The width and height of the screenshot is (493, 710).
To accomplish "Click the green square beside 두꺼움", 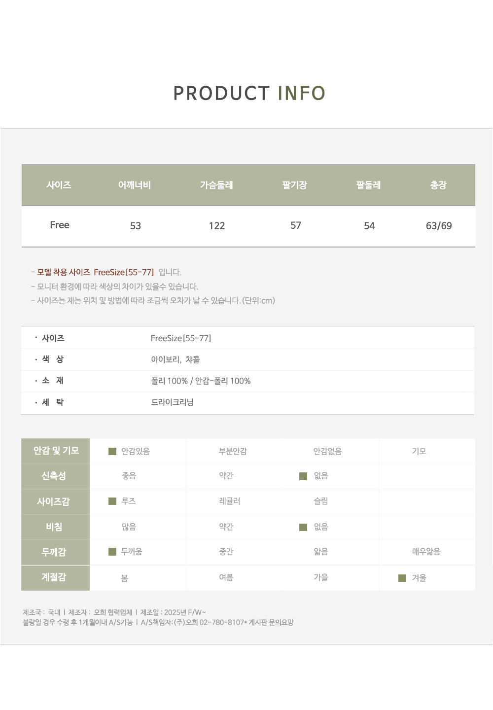I will [x=112, y=552].
